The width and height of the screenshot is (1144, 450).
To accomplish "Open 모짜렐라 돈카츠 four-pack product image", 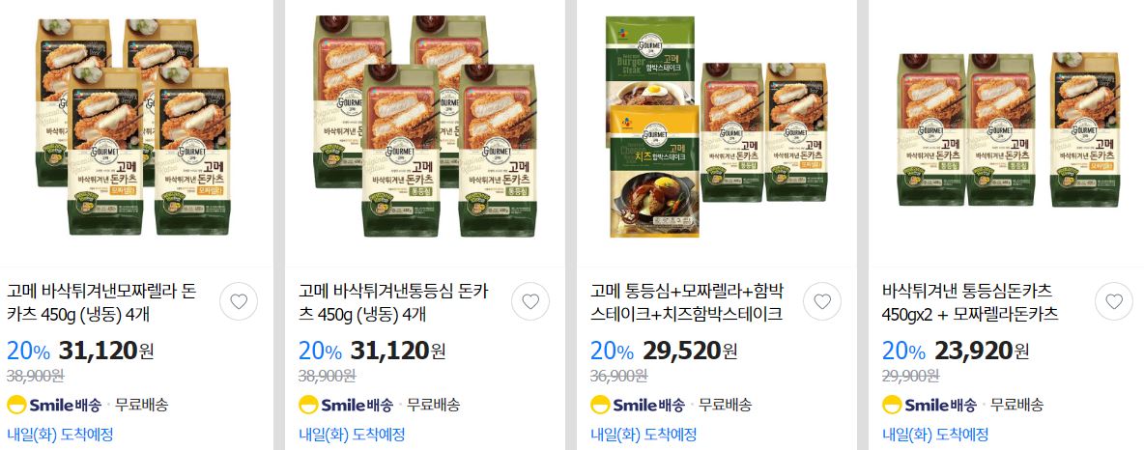I will (133, 127).
